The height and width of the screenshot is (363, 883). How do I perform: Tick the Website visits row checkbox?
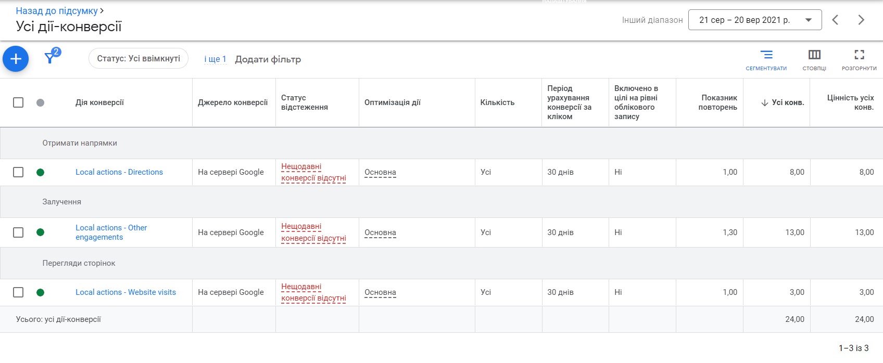(18, 292)
